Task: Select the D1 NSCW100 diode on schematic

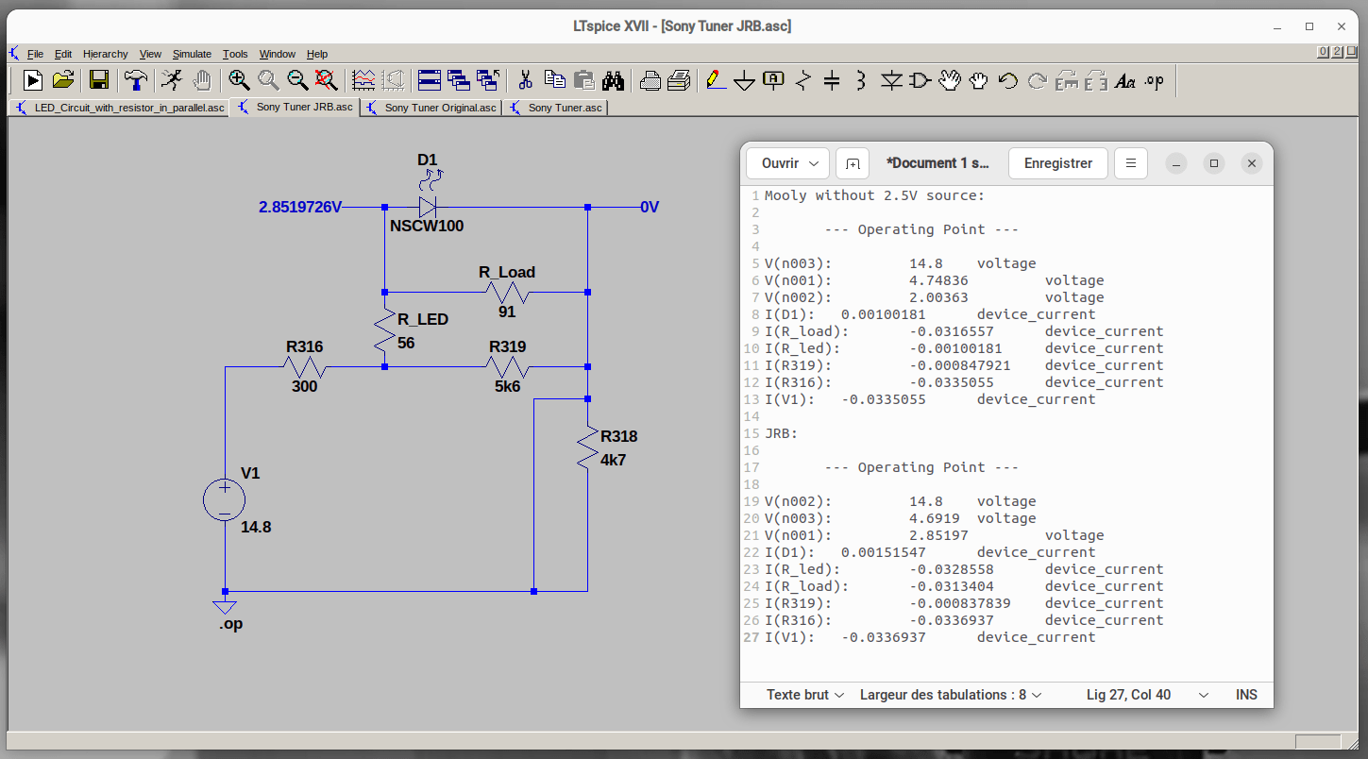Action: coord(428,207)
